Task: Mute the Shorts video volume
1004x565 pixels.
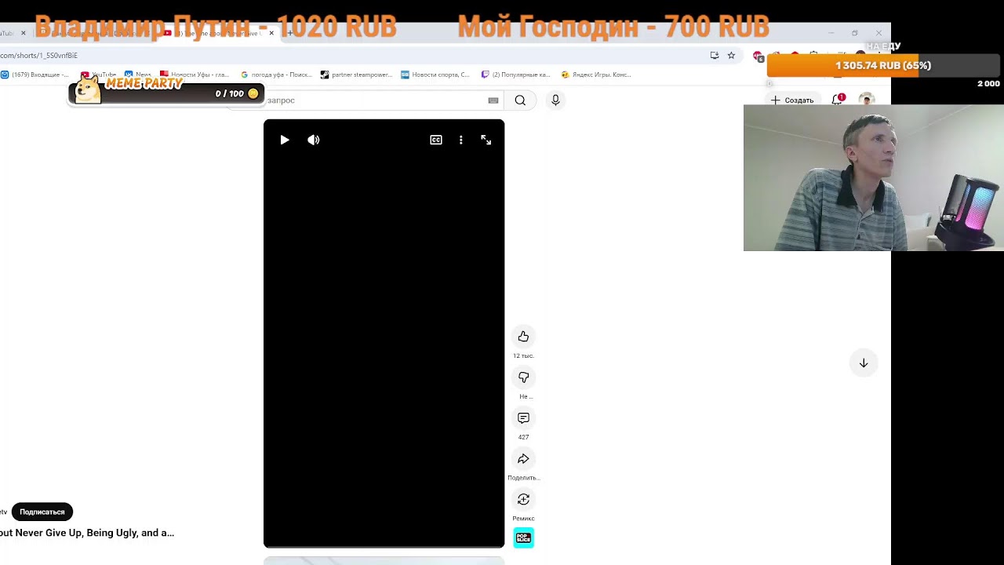Action: click(x=314, y=140)
